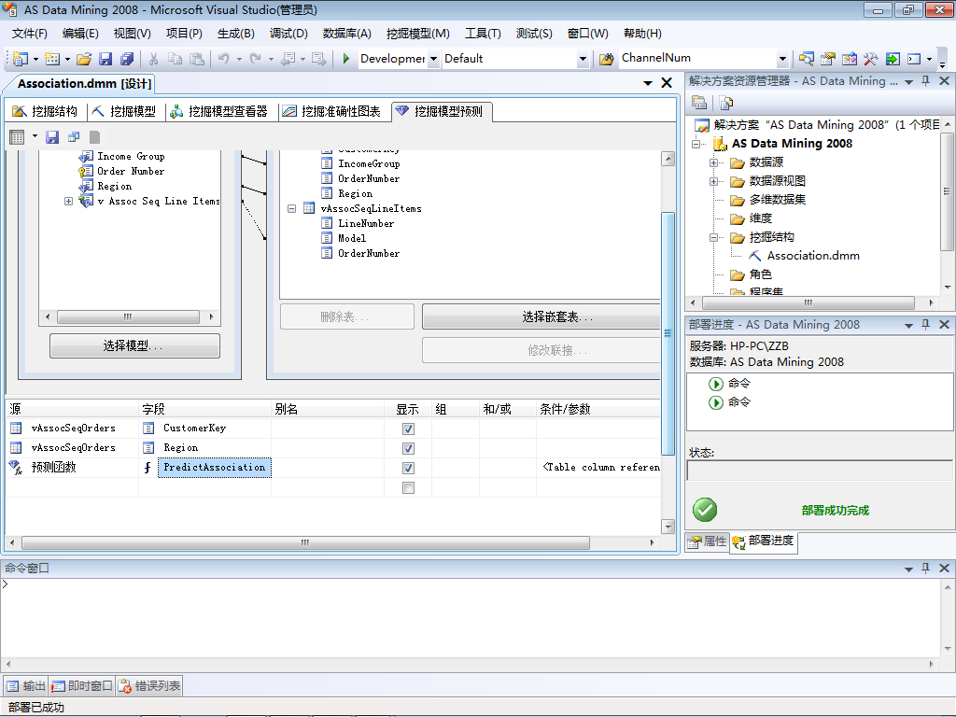Open the 数据库(A) menu
This screenshot has width=956, height=717.
pyautogui.click(x=346, y=34)
